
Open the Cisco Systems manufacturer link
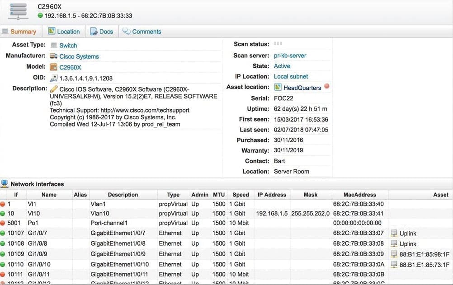coord(79,56)
